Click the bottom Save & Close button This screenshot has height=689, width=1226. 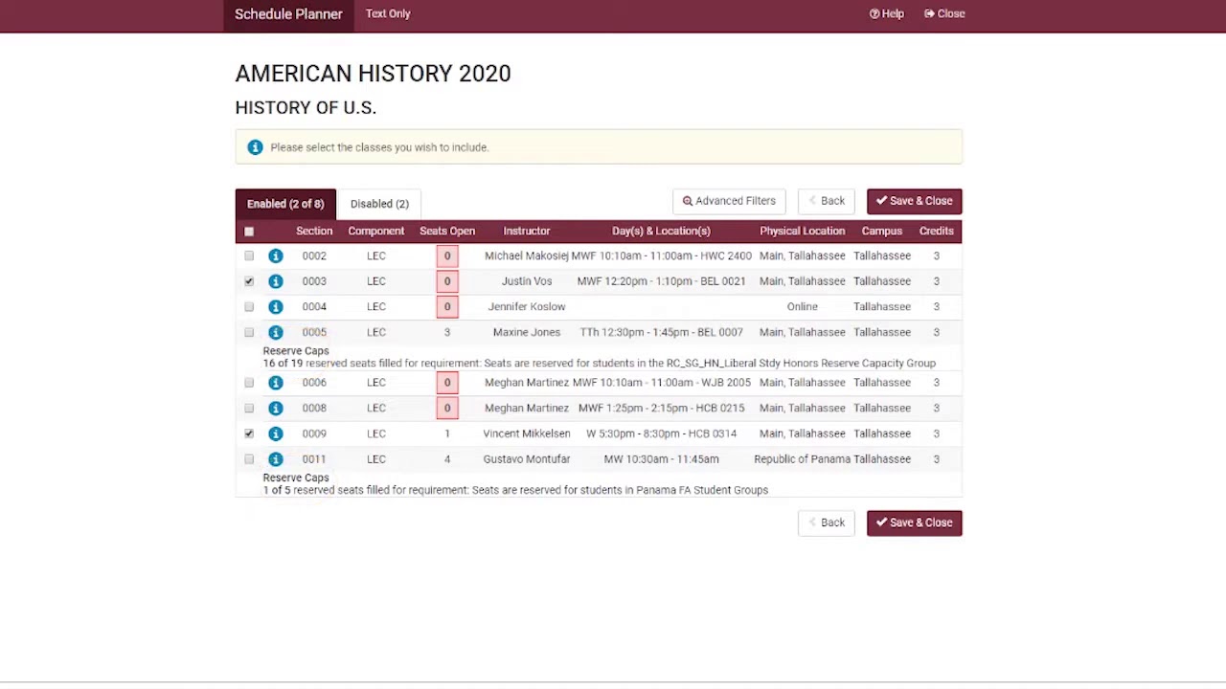tap(915, 522)
